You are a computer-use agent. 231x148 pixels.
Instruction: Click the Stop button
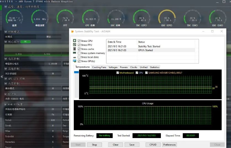click(x=94, y=145)
